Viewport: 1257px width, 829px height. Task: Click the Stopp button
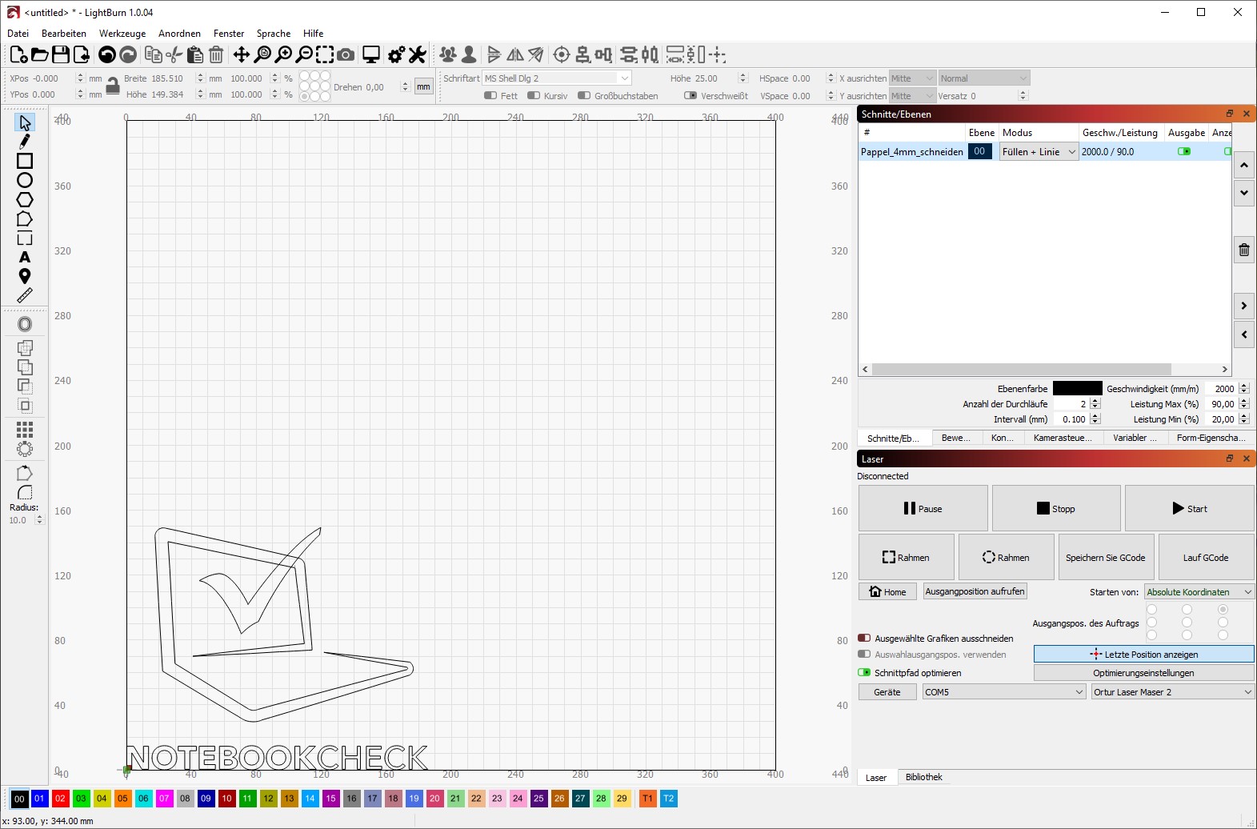click(x=1056, y=508)
